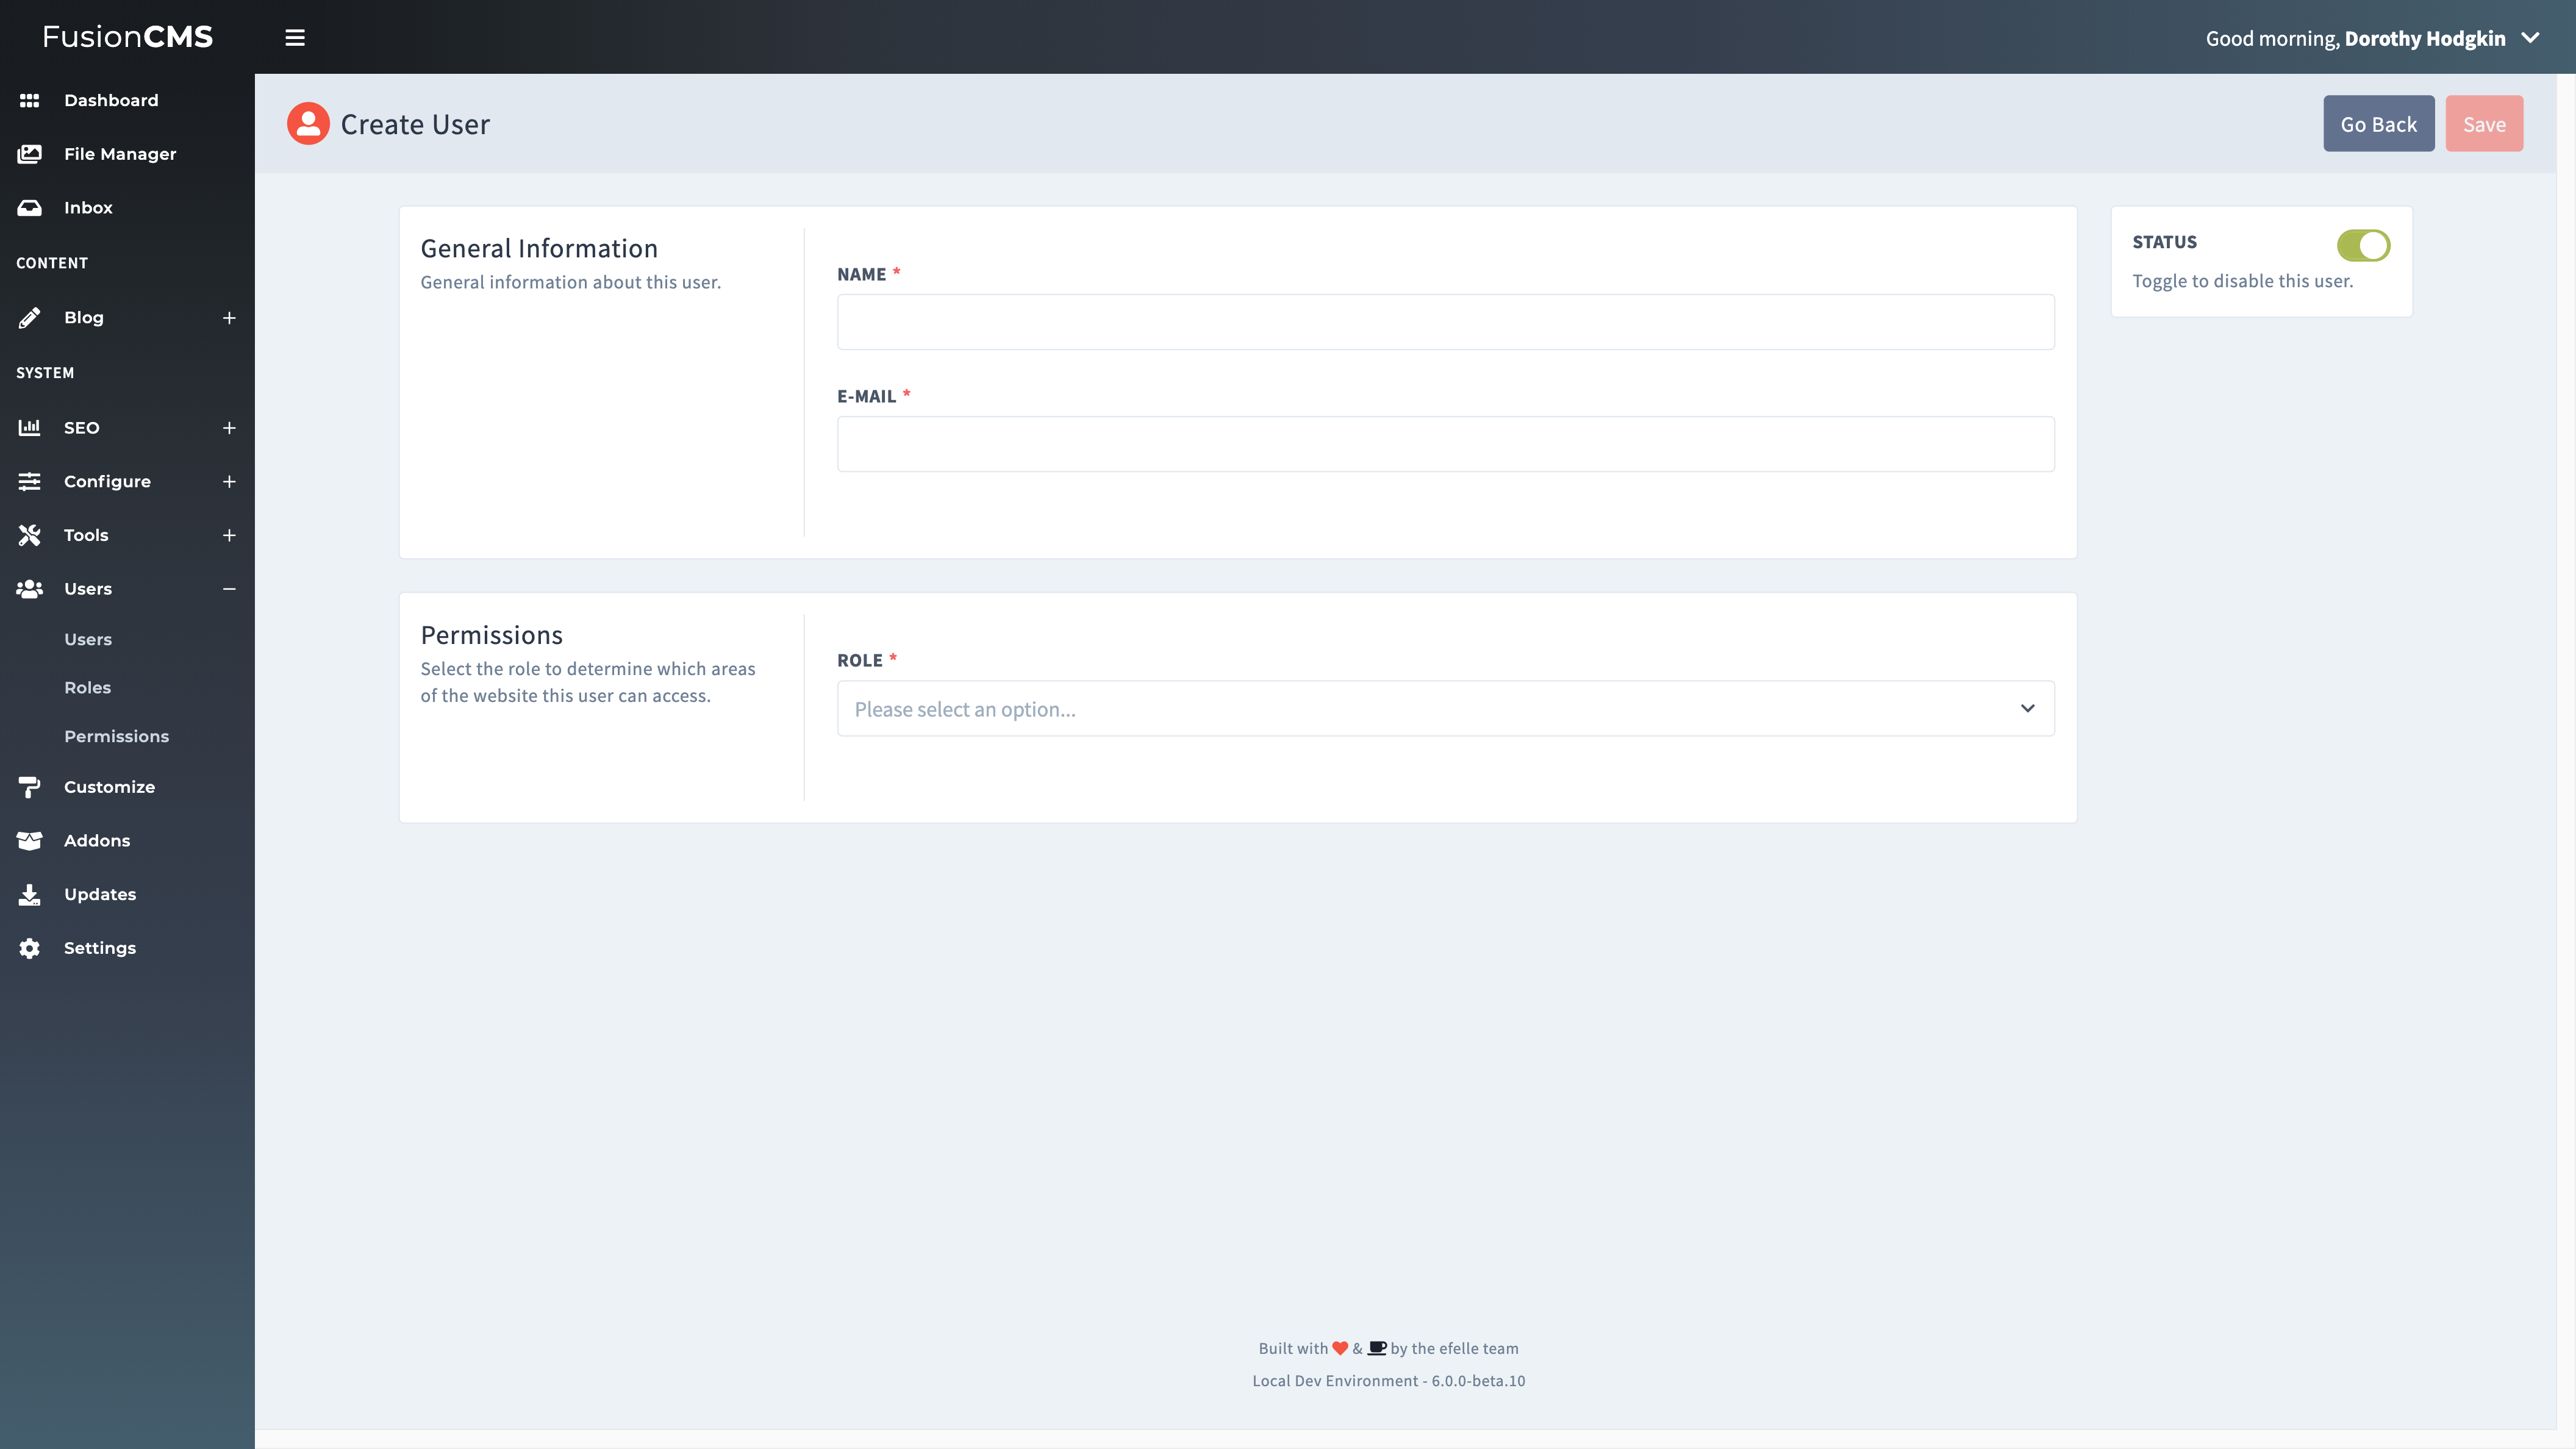Click the Name input field
The height and width of the screenshot is (1449, 2576).
(1445, 322)
